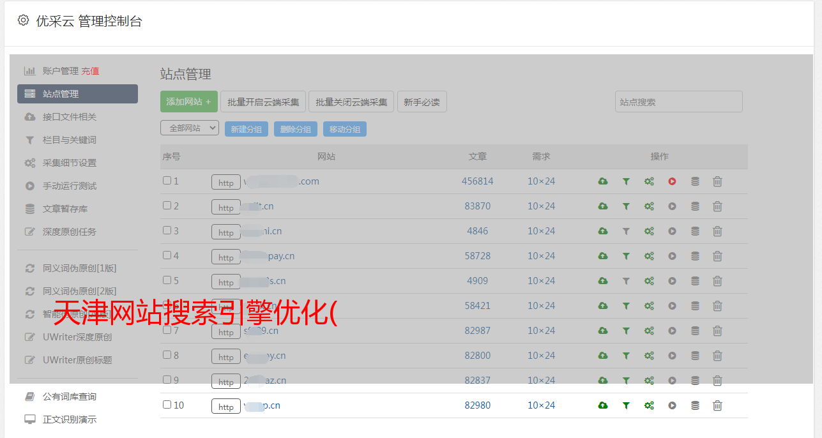Click play icon in the 58728 row
822x438 pixels.
point(672,256)
